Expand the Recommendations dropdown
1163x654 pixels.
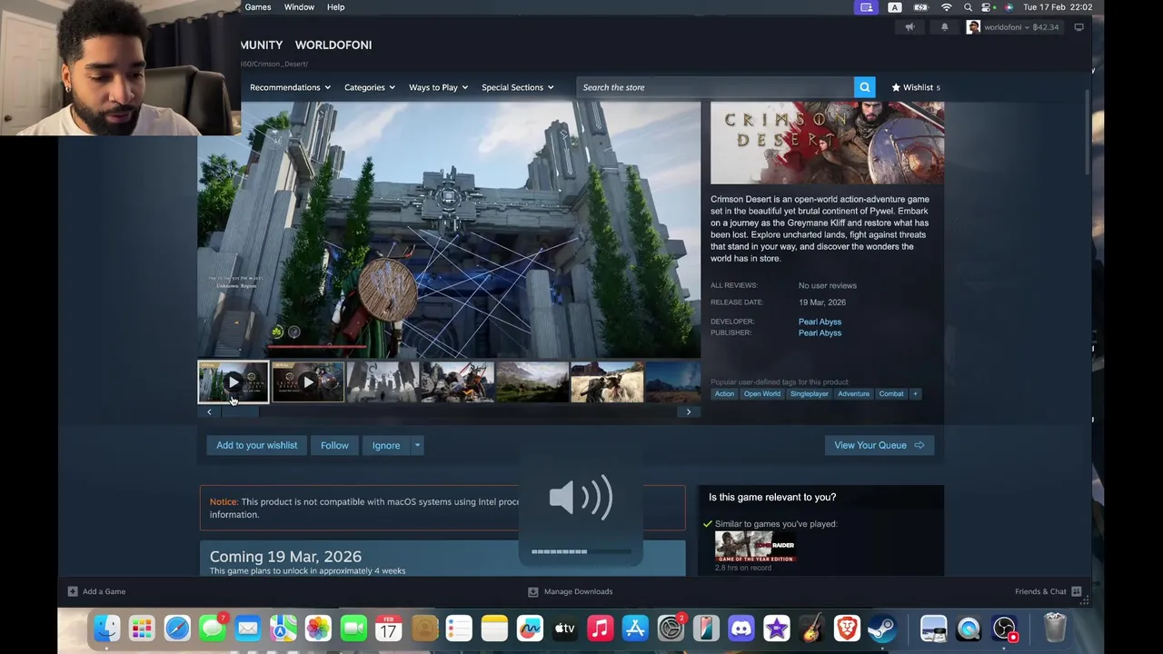(291, 87)
